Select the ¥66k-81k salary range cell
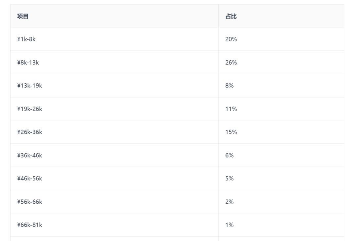The width and height of the screenshot is (357, 241). [x=115, y=225]
